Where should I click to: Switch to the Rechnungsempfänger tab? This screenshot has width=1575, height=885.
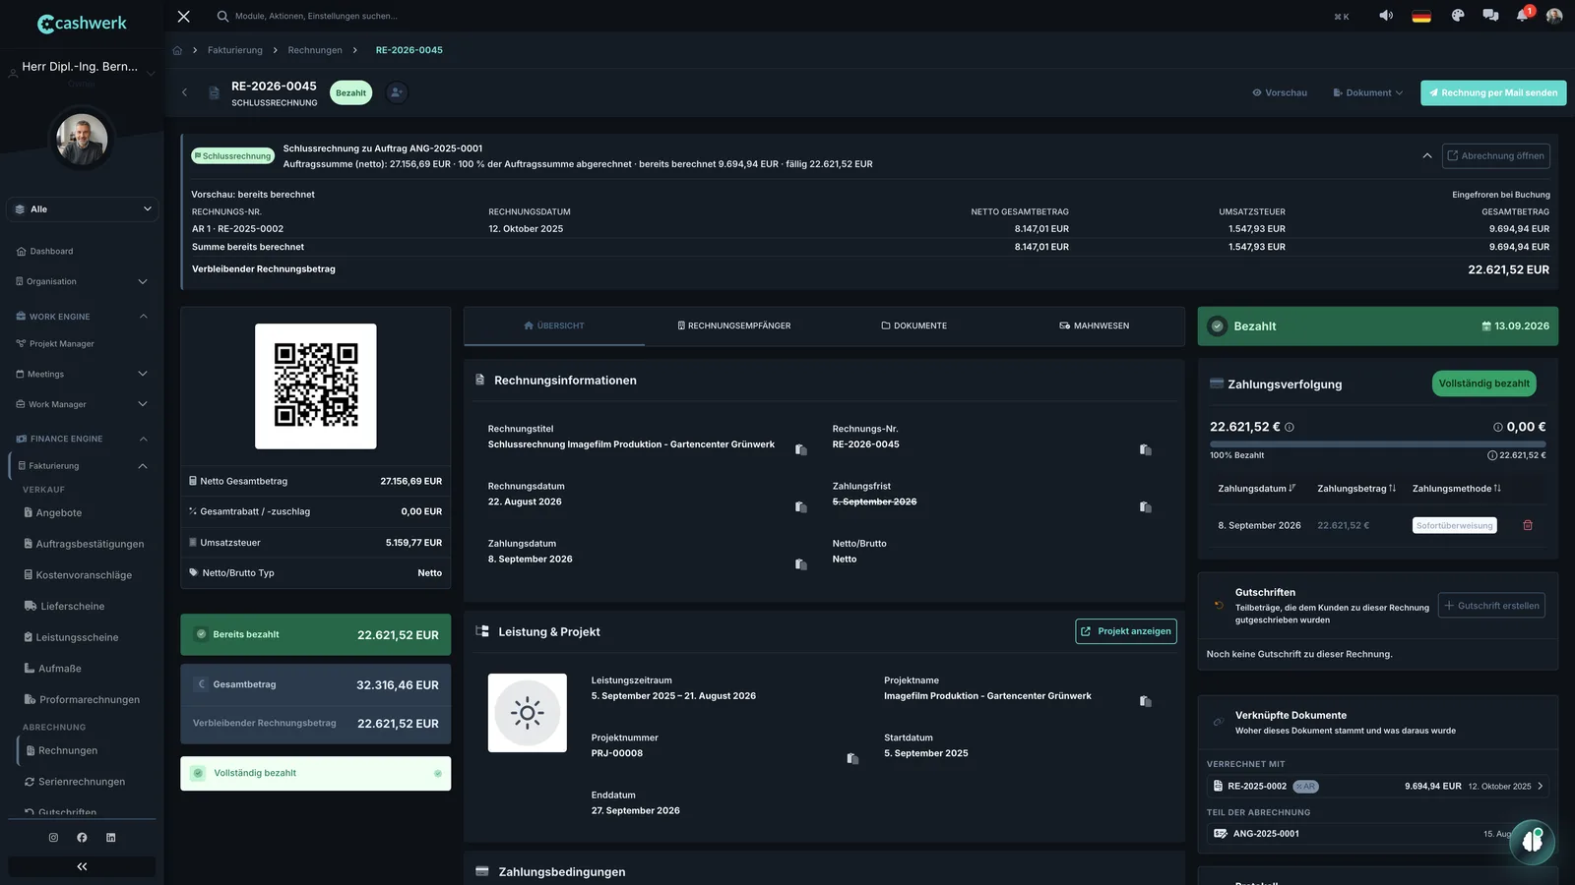pos(734,325)
